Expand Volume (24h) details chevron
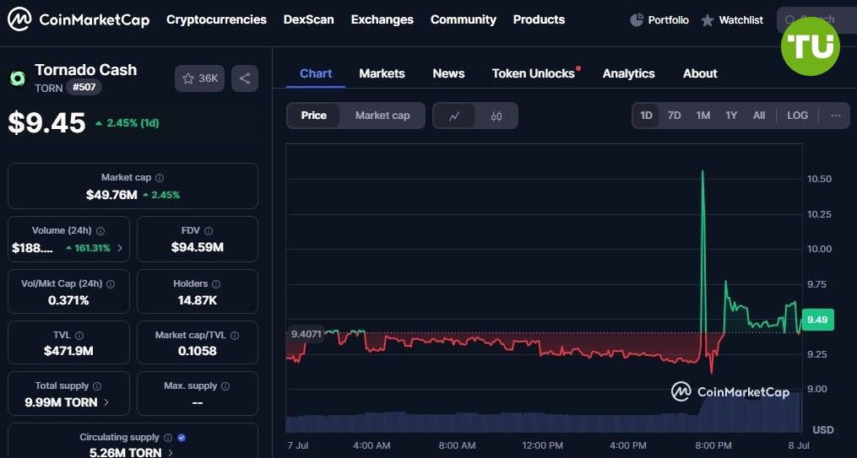The image size is (857, 458). click(x=120, y=248)
